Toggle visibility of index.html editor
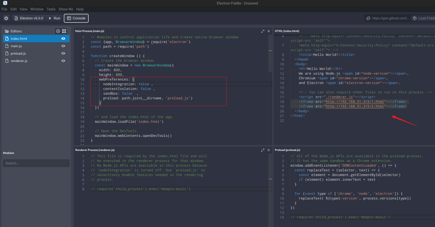This screenshot has height=227, width=435. [63, 39]
